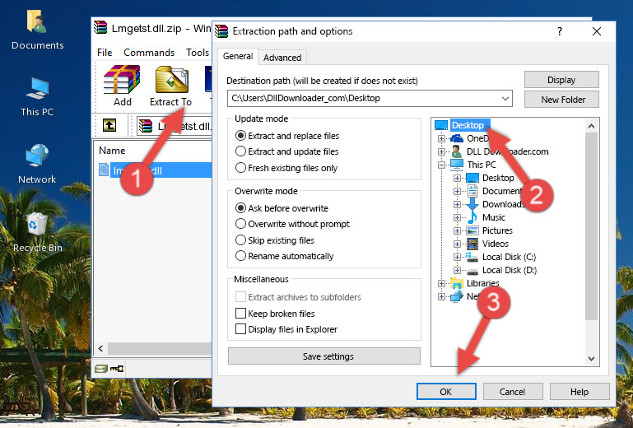Open the Commands menu in WinRAR
Image resolution: width=633 pixels, height=428 pixels.
[149, 53]
